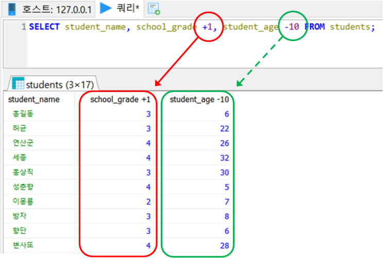Click the server icon beside 호스트
The width and height of the screenshot is (383, 258).
tap(12, 9)
